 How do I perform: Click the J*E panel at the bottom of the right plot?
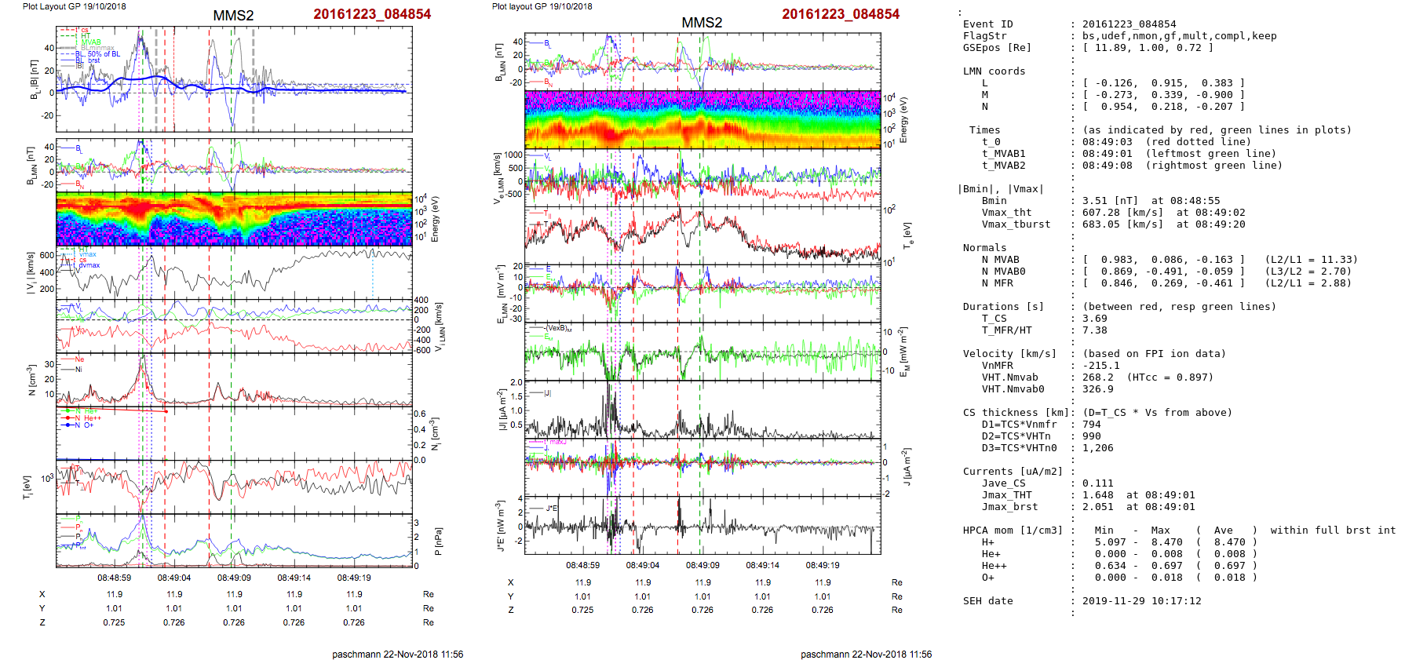[703, 524]
